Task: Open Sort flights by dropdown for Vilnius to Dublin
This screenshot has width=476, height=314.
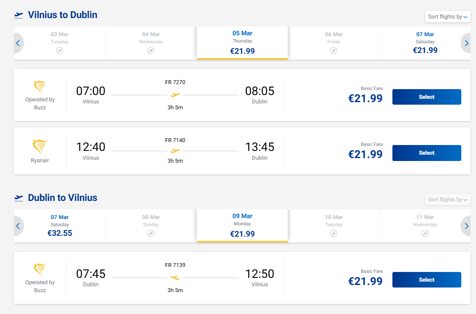Action: [x=447, y=17]
